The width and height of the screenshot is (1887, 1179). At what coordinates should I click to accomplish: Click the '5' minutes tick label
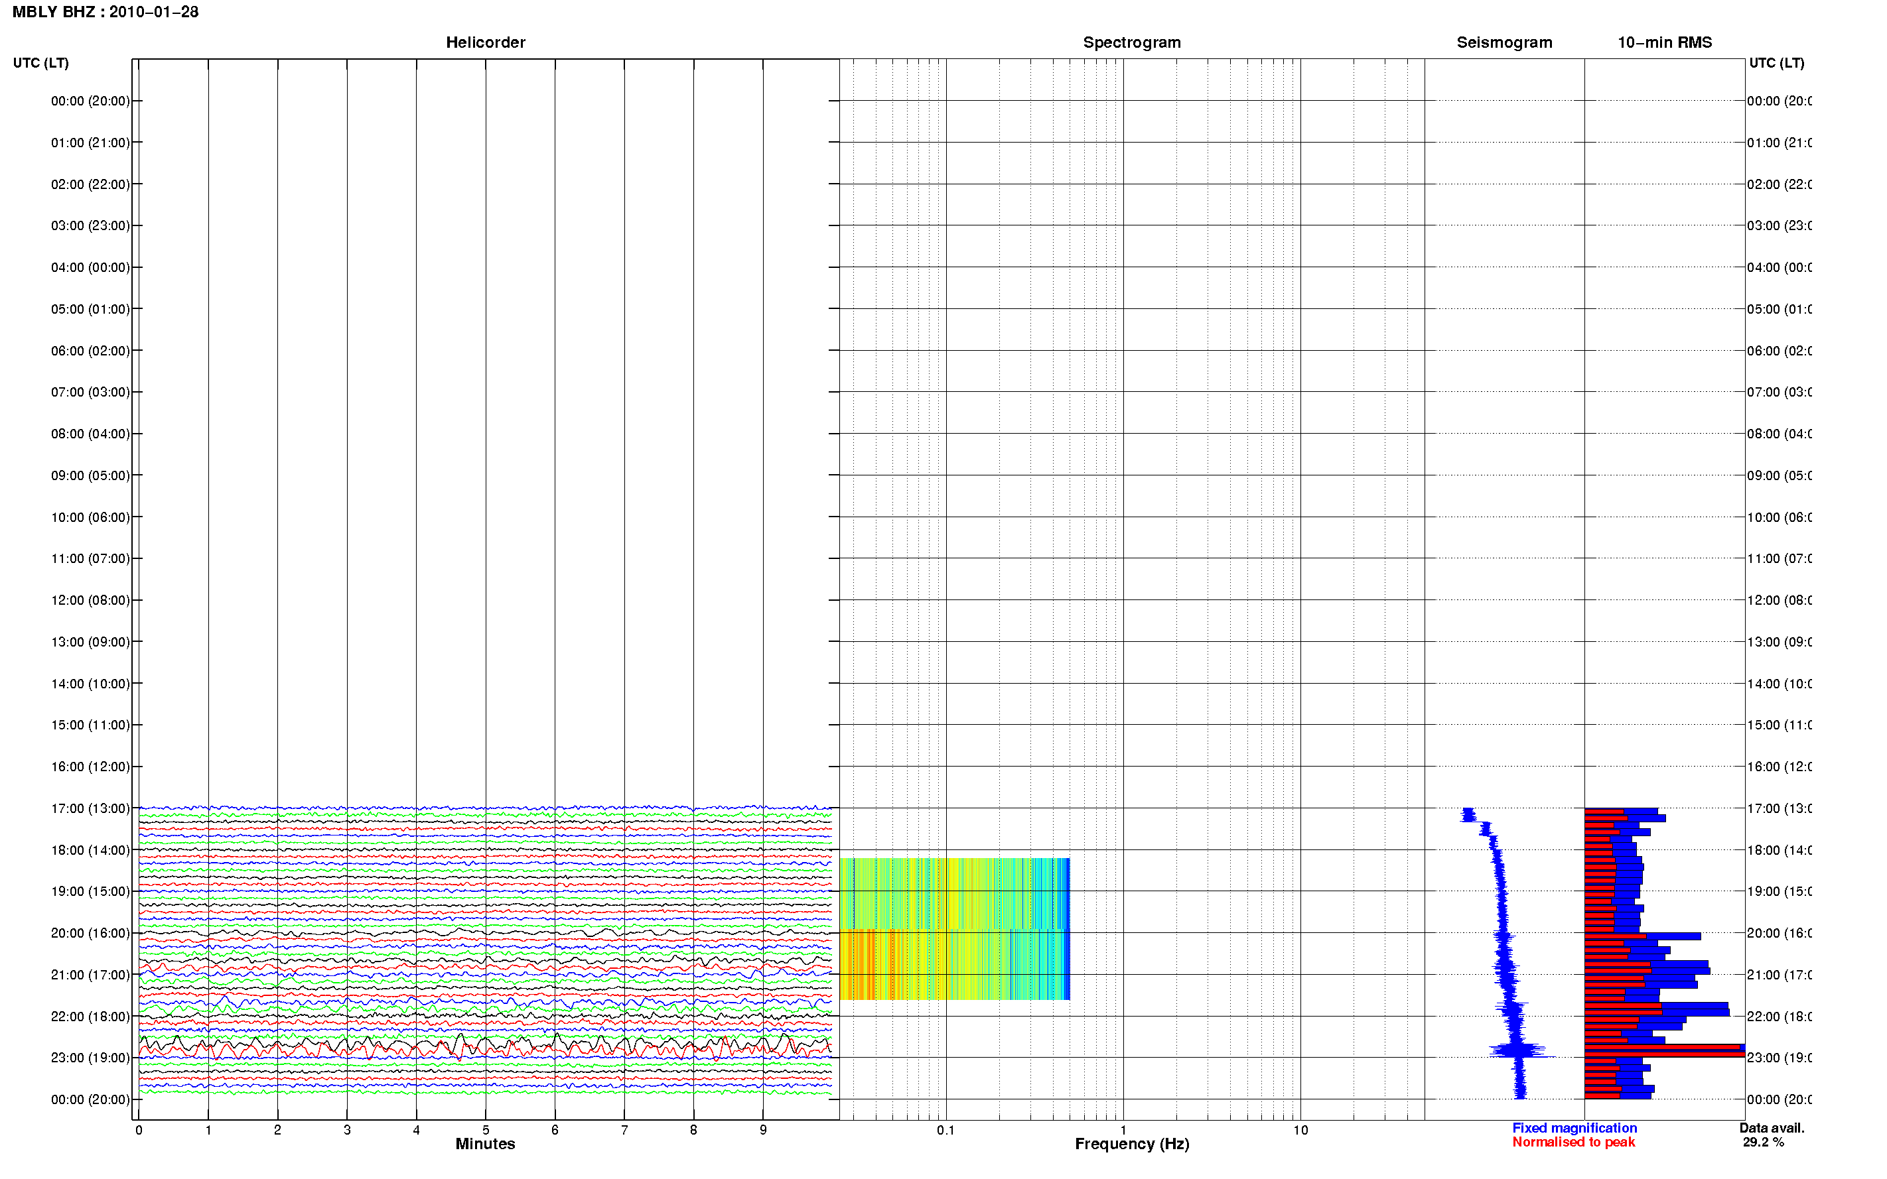[485, 1130]
